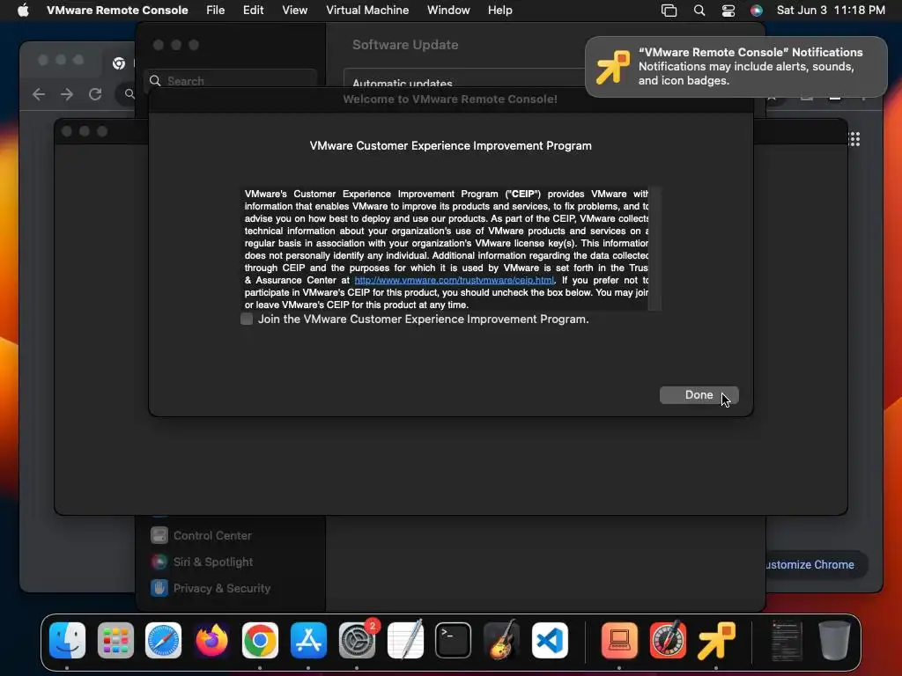
Task: Open the Edit menu
Action: (x=253, y=10)
